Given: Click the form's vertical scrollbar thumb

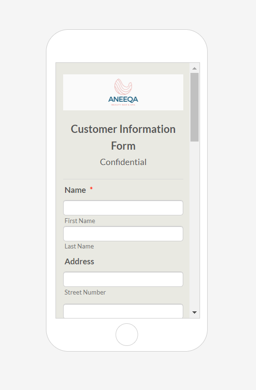Looking at the screenshot, I should click(x=194, y=107).
